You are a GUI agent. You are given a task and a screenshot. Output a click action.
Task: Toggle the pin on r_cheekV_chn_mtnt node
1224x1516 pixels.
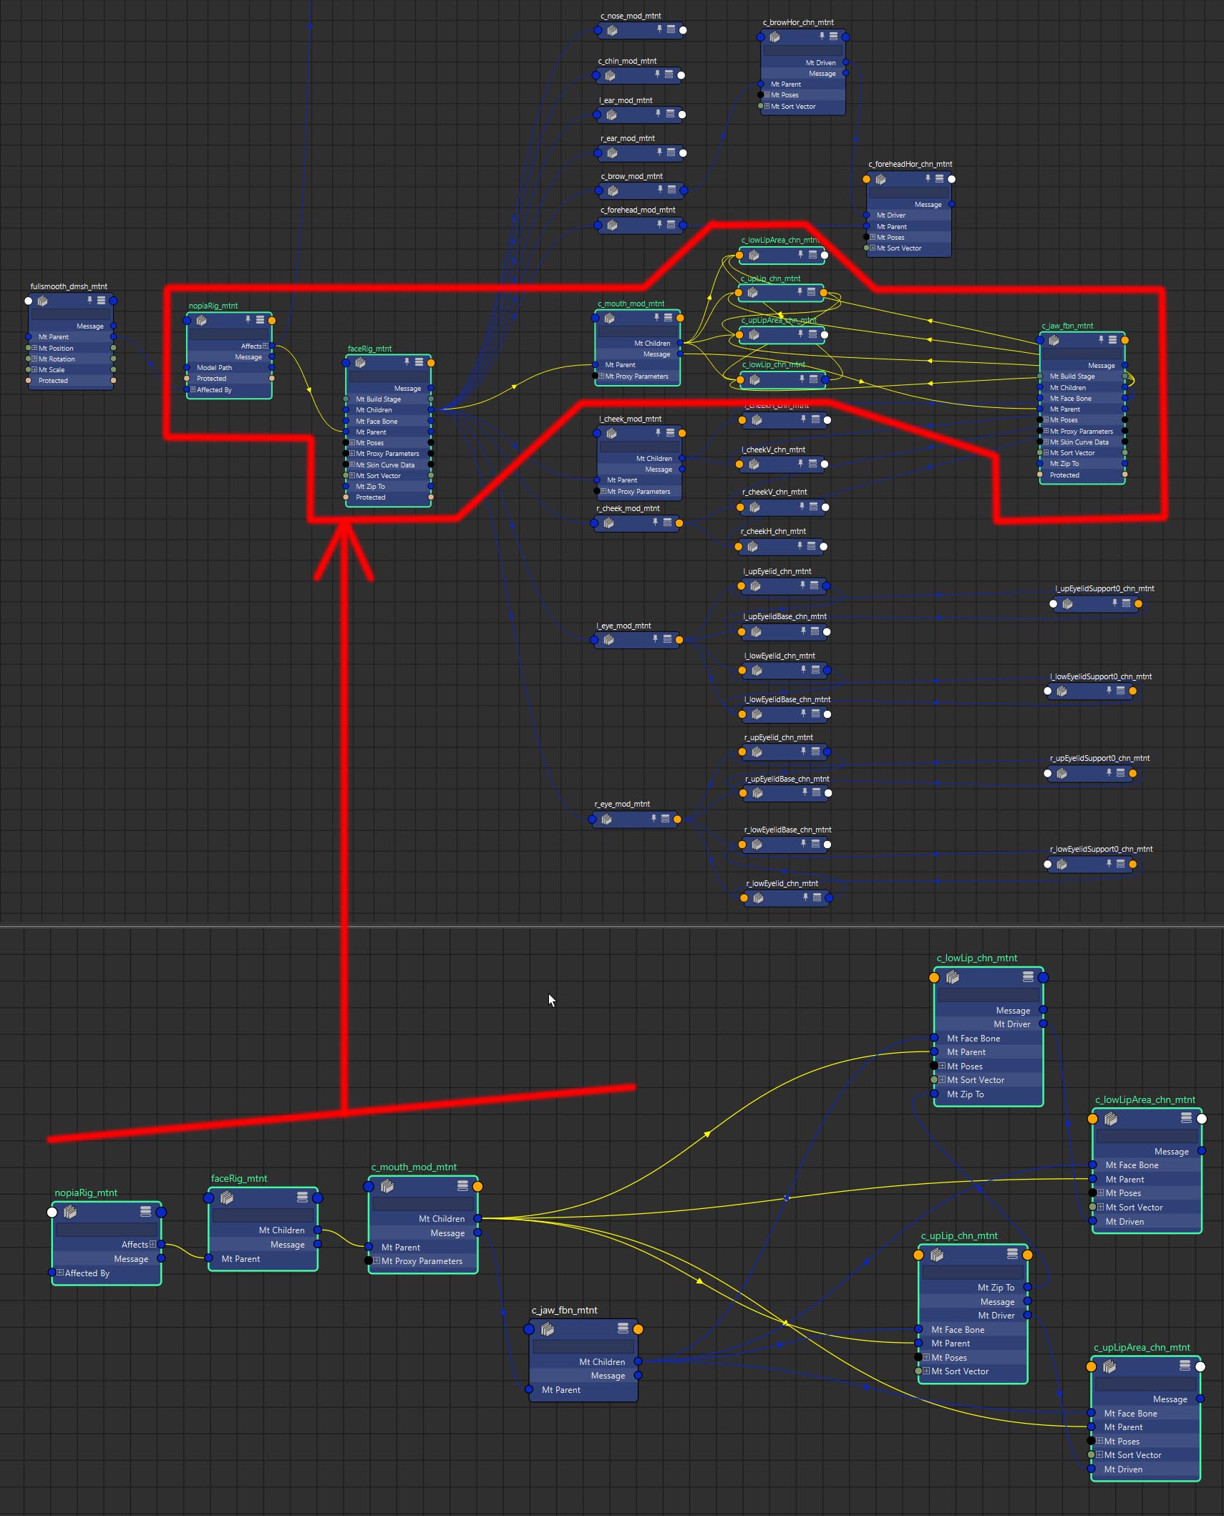click(802, 506)
